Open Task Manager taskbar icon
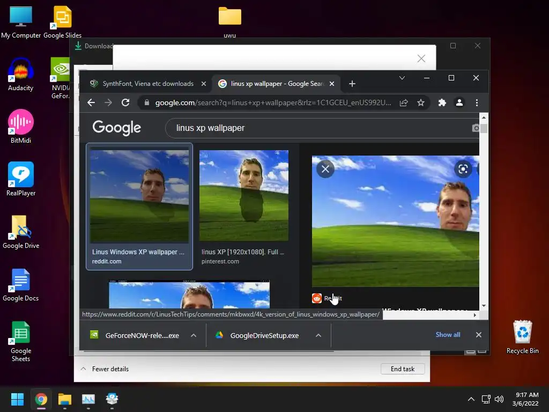This screenshot has height=412, width=549. (88, 399)
